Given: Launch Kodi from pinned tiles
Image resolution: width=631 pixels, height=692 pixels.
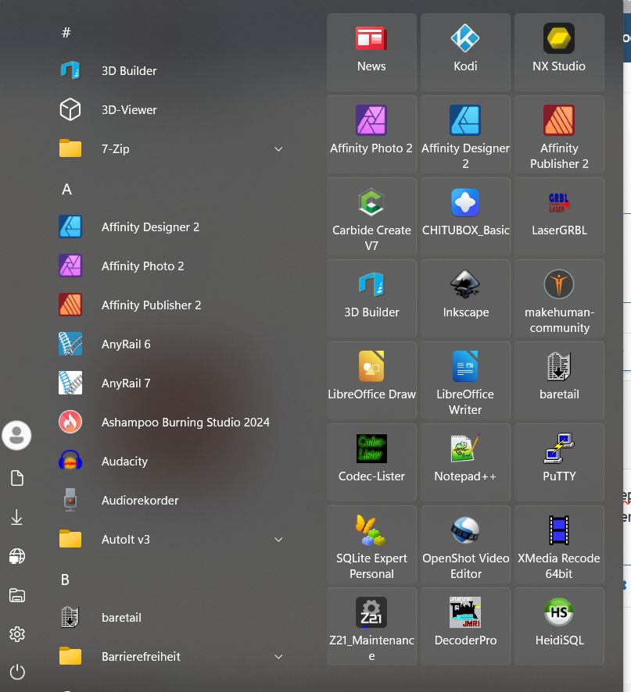Looking at the screenshot, I should click(465, 52).
